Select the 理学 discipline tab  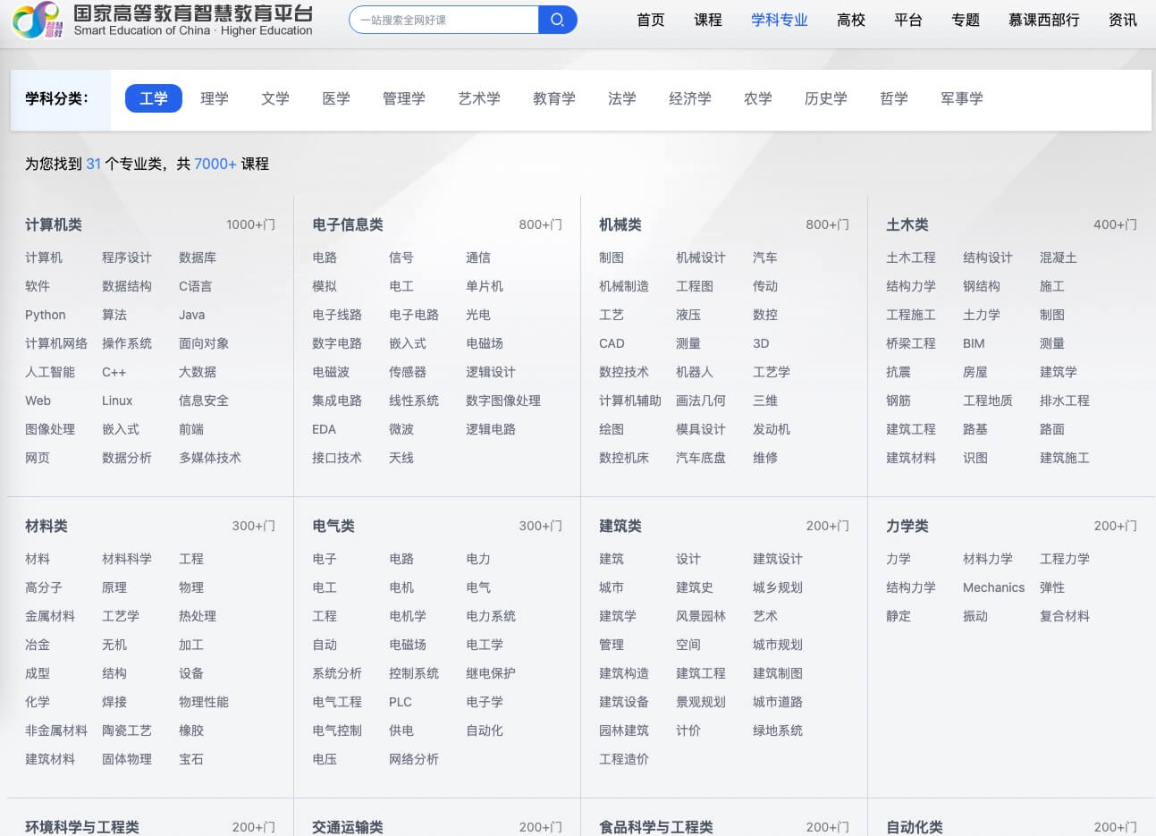(214, 98)
